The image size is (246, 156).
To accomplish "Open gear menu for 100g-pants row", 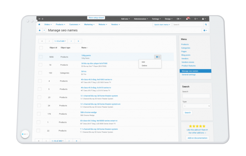I will 158,57.
